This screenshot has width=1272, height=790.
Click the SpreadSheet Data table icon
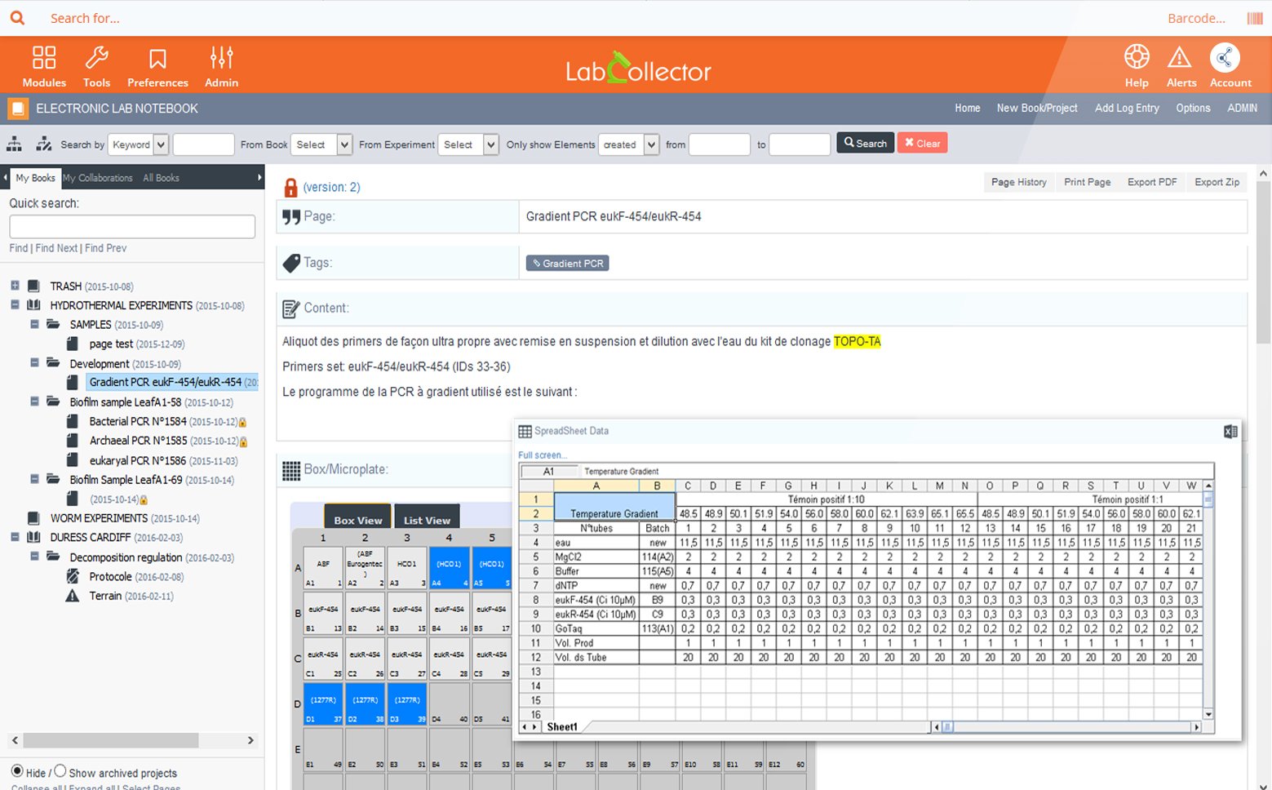pos(525,431)
